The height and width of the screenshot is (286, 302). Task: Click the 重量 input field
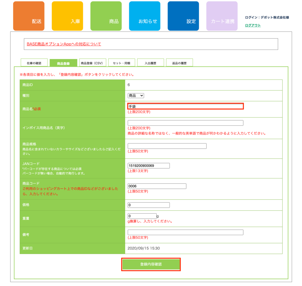(x=142, y=216)
